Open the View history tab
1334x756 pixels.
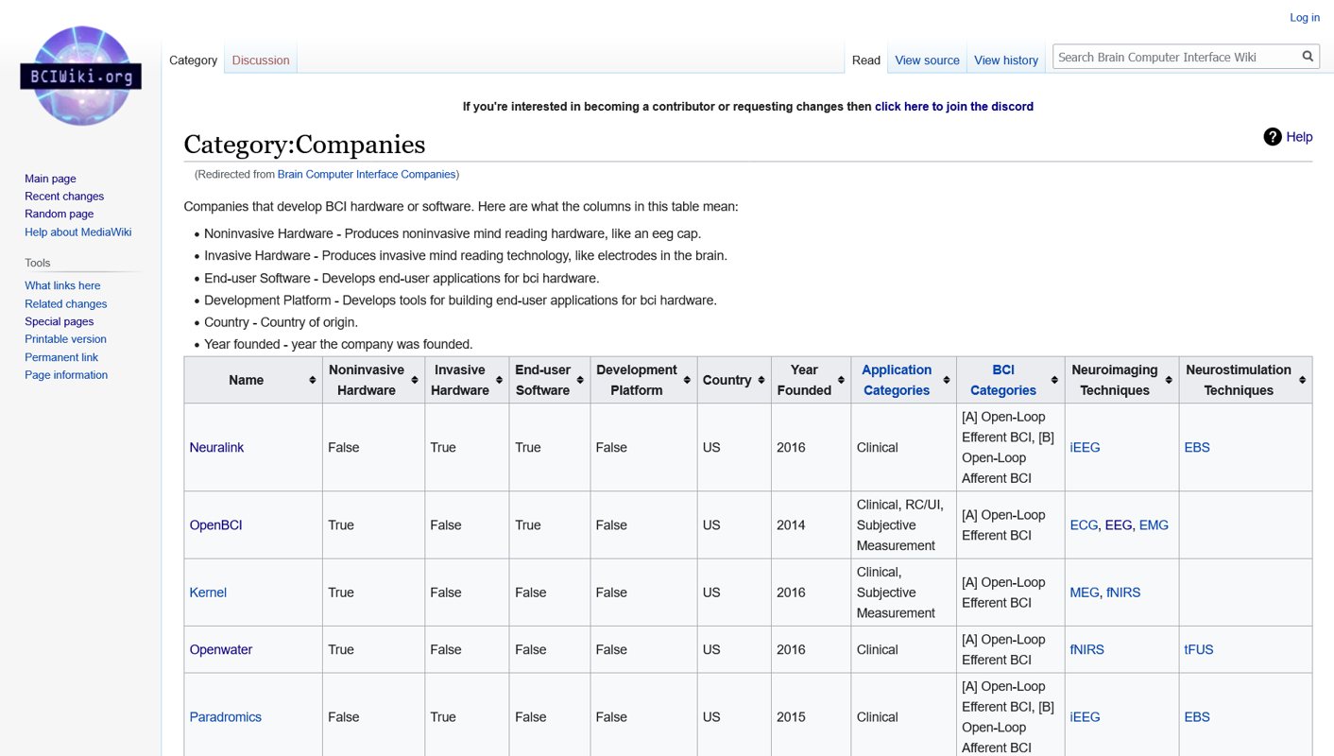click(1005, 60)
